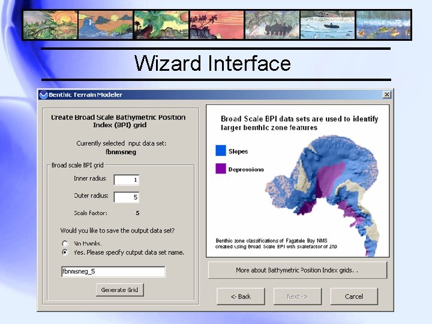The image size is (432, 324).
Task: Click the Fagatele Bay benthic zone map
Action: point(322,195)
